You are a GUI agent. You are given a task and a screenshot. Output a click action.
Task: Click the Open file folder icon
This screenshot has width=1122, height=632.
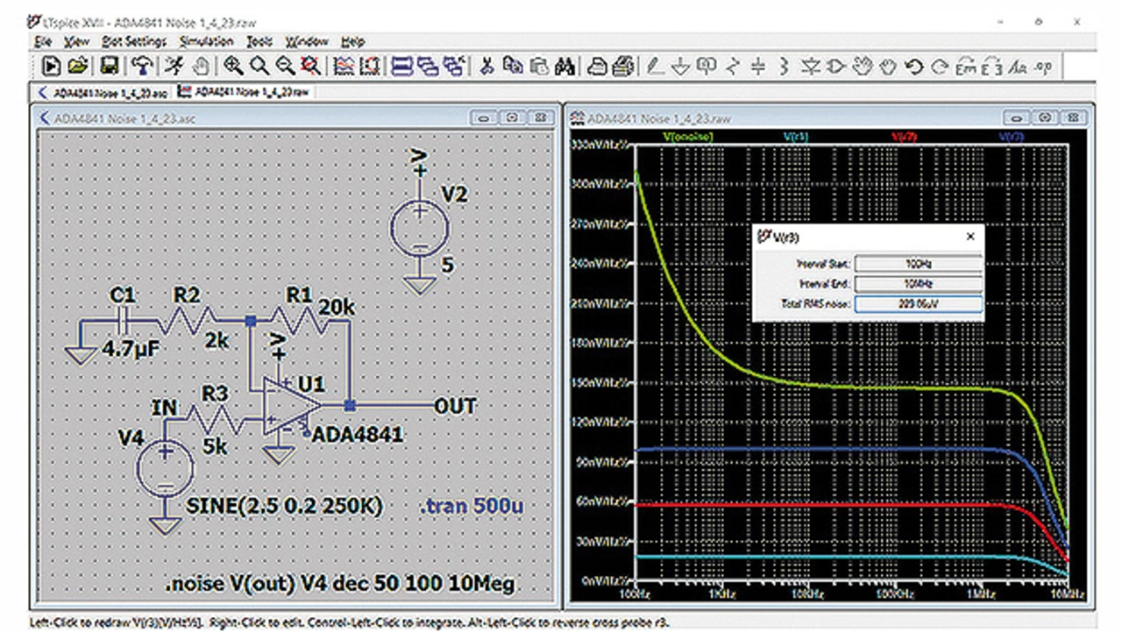pos(78,67)
